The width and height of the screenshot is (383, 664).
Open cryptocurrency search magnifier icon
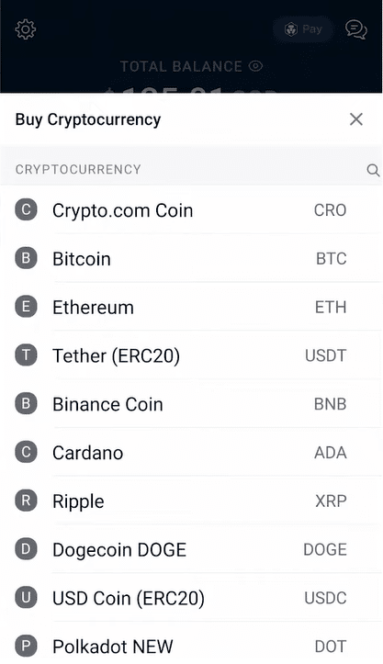(x=373, y=170)
